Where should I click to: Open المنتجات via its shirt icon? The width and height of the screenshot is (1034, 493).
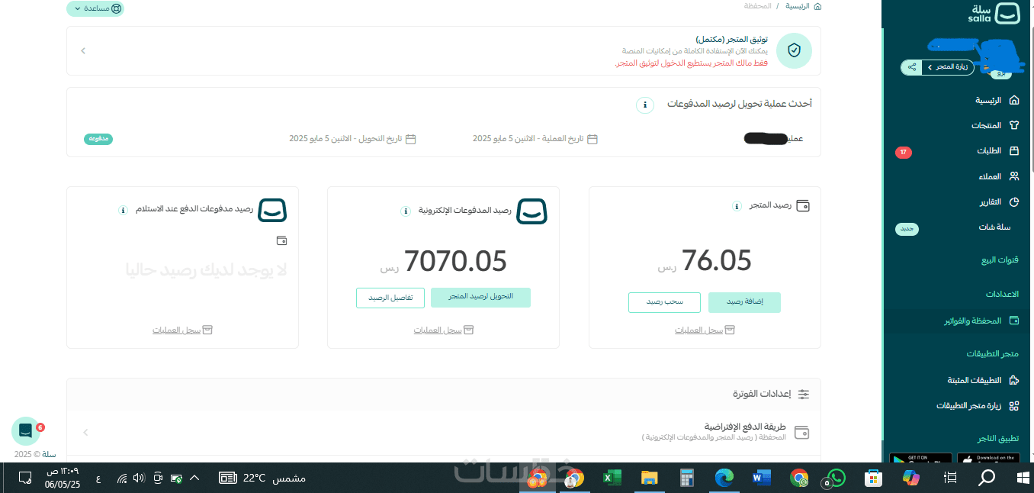[1014, 125]
